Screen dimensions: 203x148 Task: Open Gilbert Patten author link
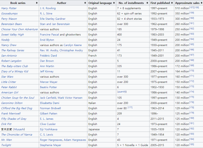coord(48,114)
